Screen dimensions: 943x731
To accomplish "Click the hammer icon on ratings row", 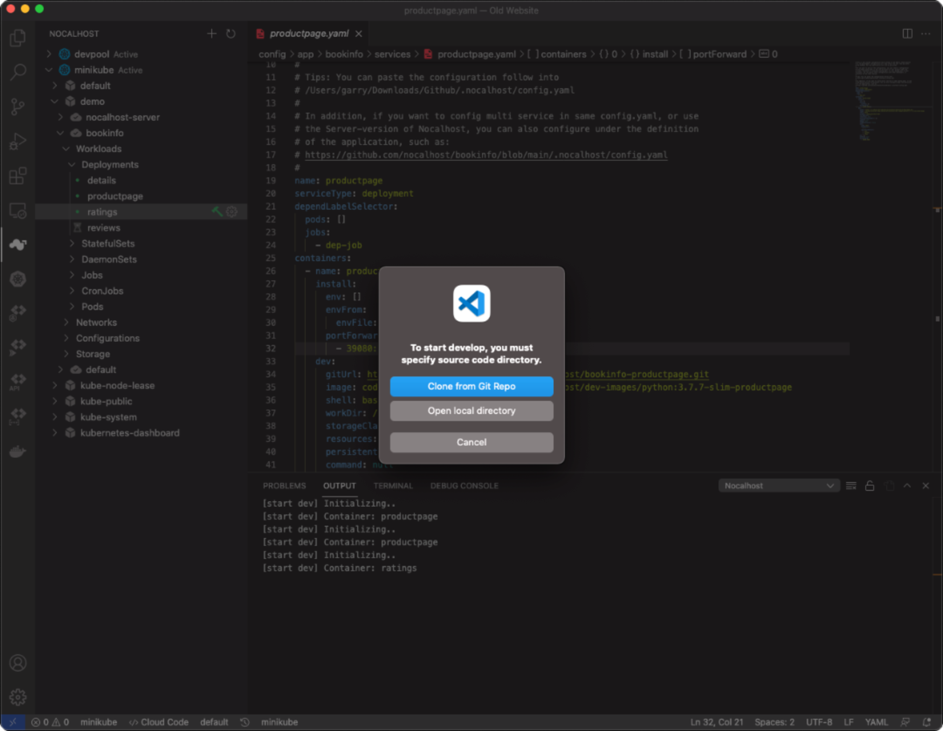I will coord(217,212).
